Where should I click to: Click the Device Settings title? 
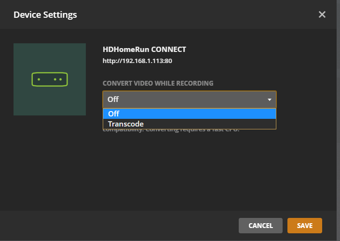pos(45,15)
